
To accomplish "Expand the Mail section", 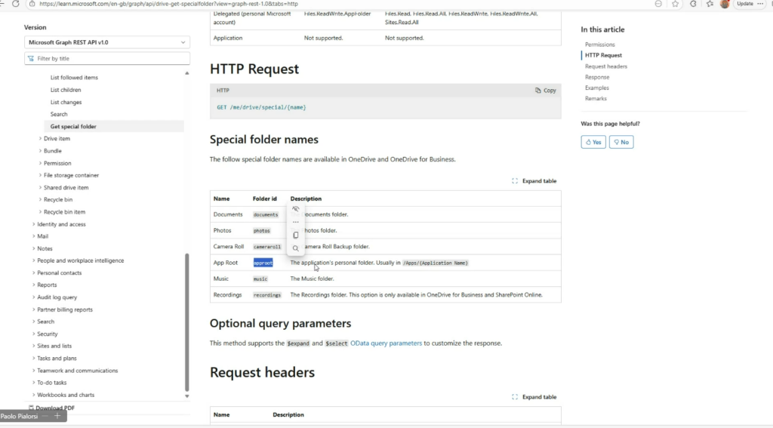I will pos(34,236).
